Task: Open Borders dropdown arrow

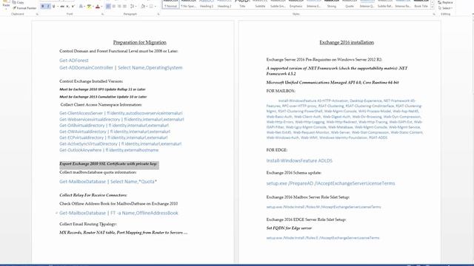Action: (156, 7)
